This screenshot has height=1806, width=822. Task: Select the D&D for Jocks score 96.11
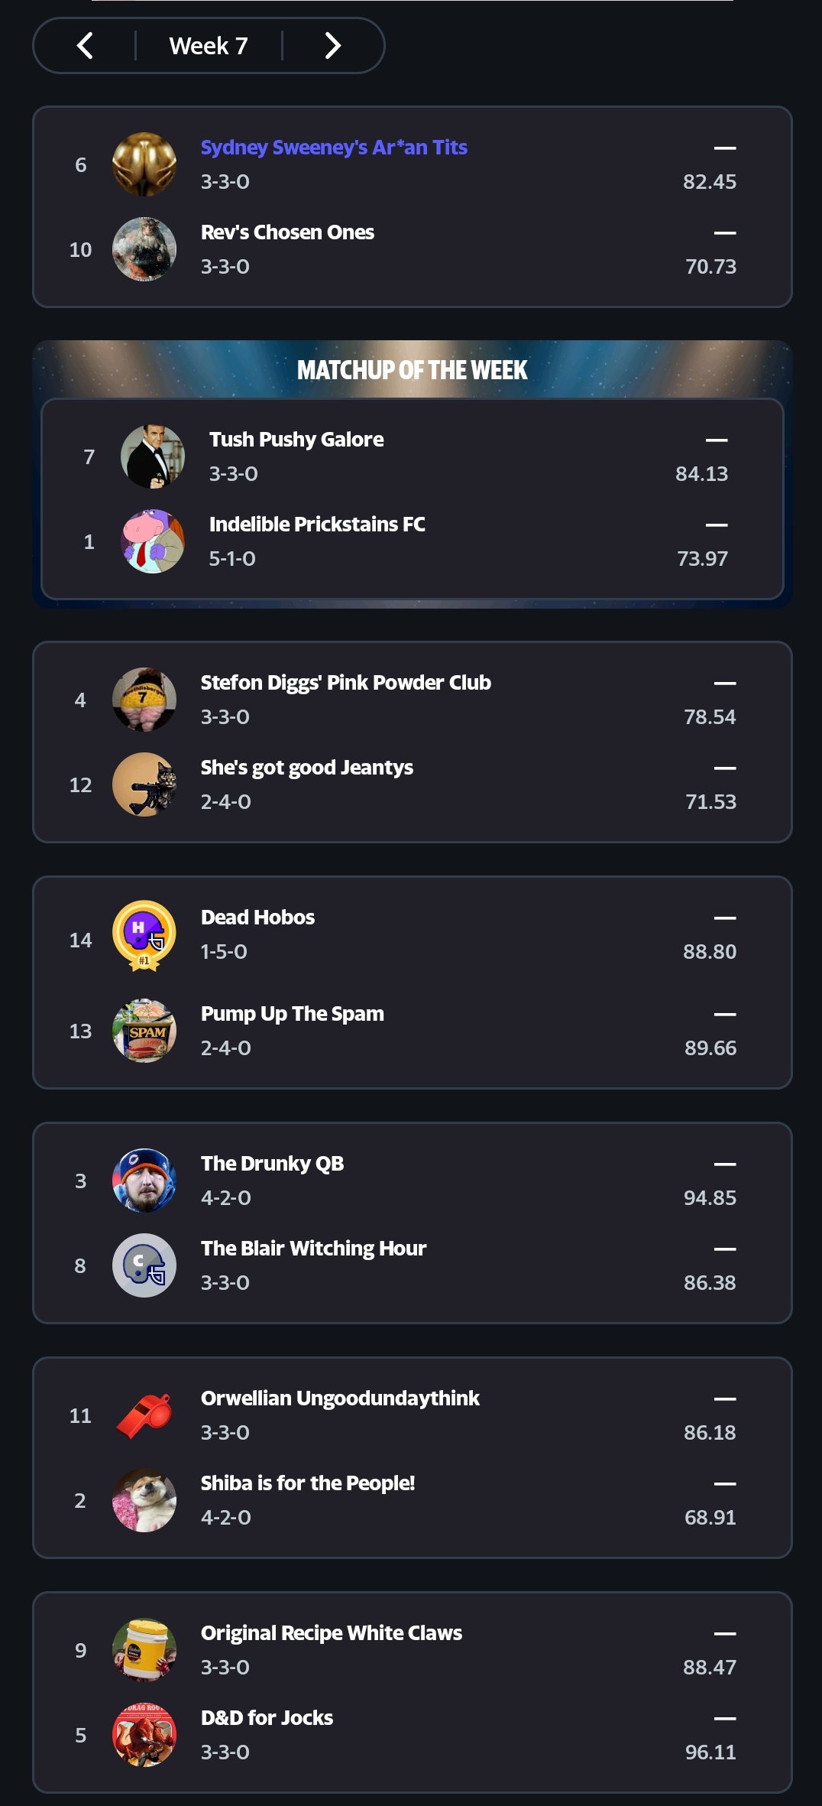(710, 1752)
